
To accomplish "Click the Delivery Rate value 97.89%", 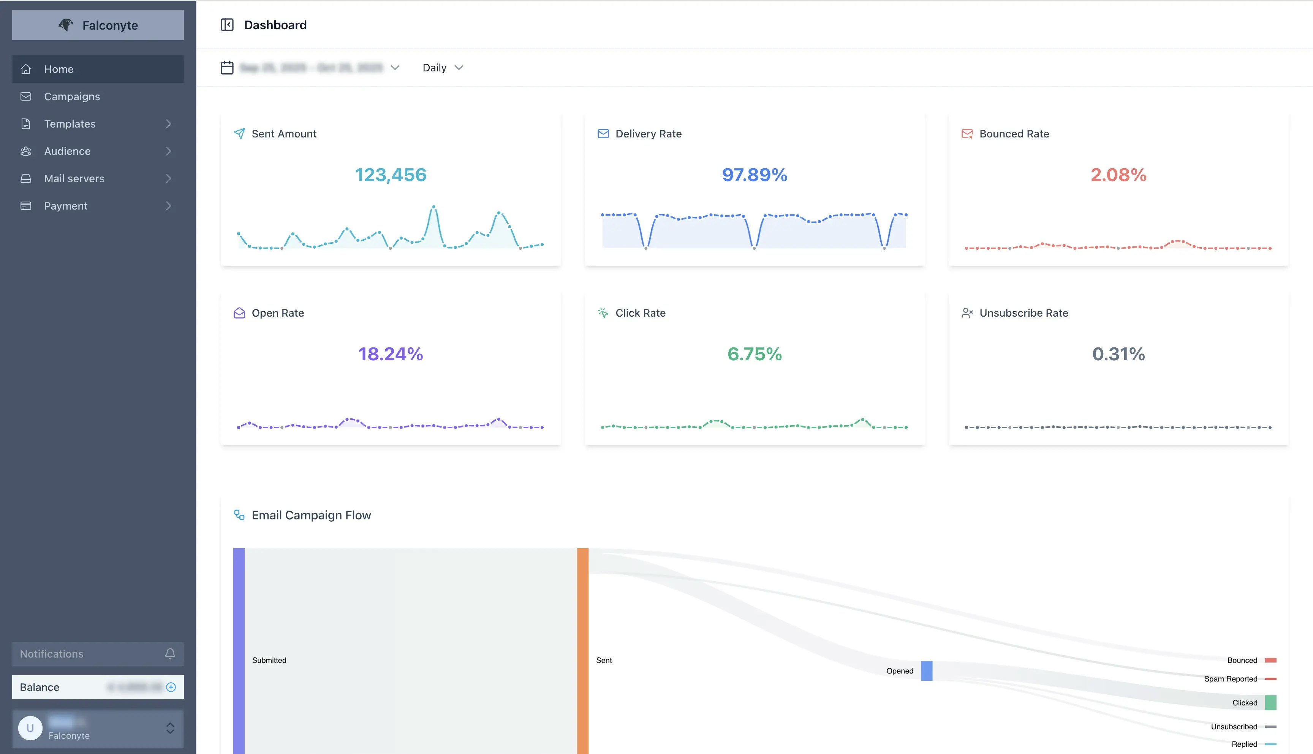I will pyautogui.click(x=755, y=175).
